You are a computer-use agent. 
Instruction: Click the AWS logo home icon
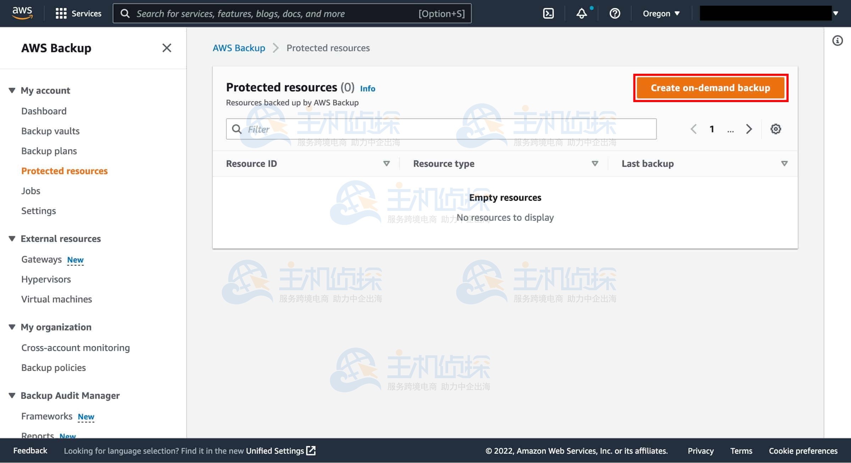pyautogui.click(x=22, y=13)
